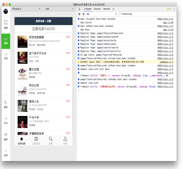
Task: Open the top execution context dropdown
Action: click(101, 14)
